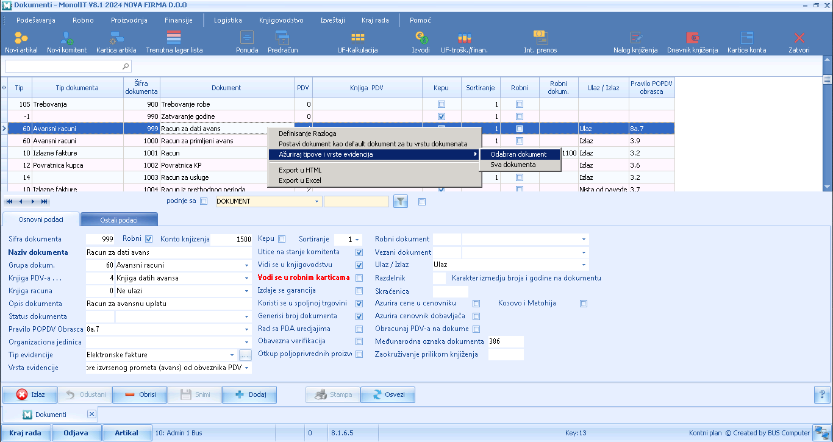833x442 pixels.
Task: Click 'Definisanje Razloga' in context menu
Action: tap(374, 134)
